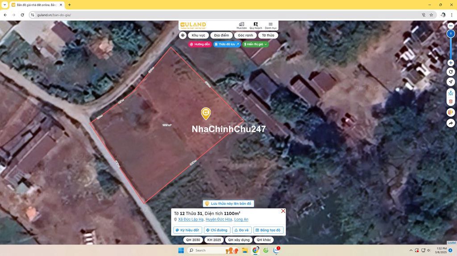
Task: Click the navigation arrow compass icon
Action: click(451, 82)
